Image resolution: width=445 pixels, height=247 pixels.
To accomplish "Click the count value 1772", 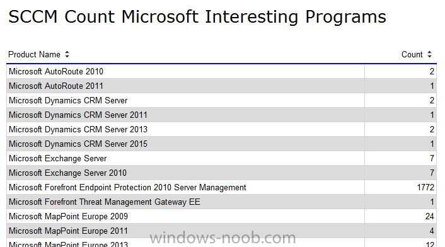I will click(425, 187).
